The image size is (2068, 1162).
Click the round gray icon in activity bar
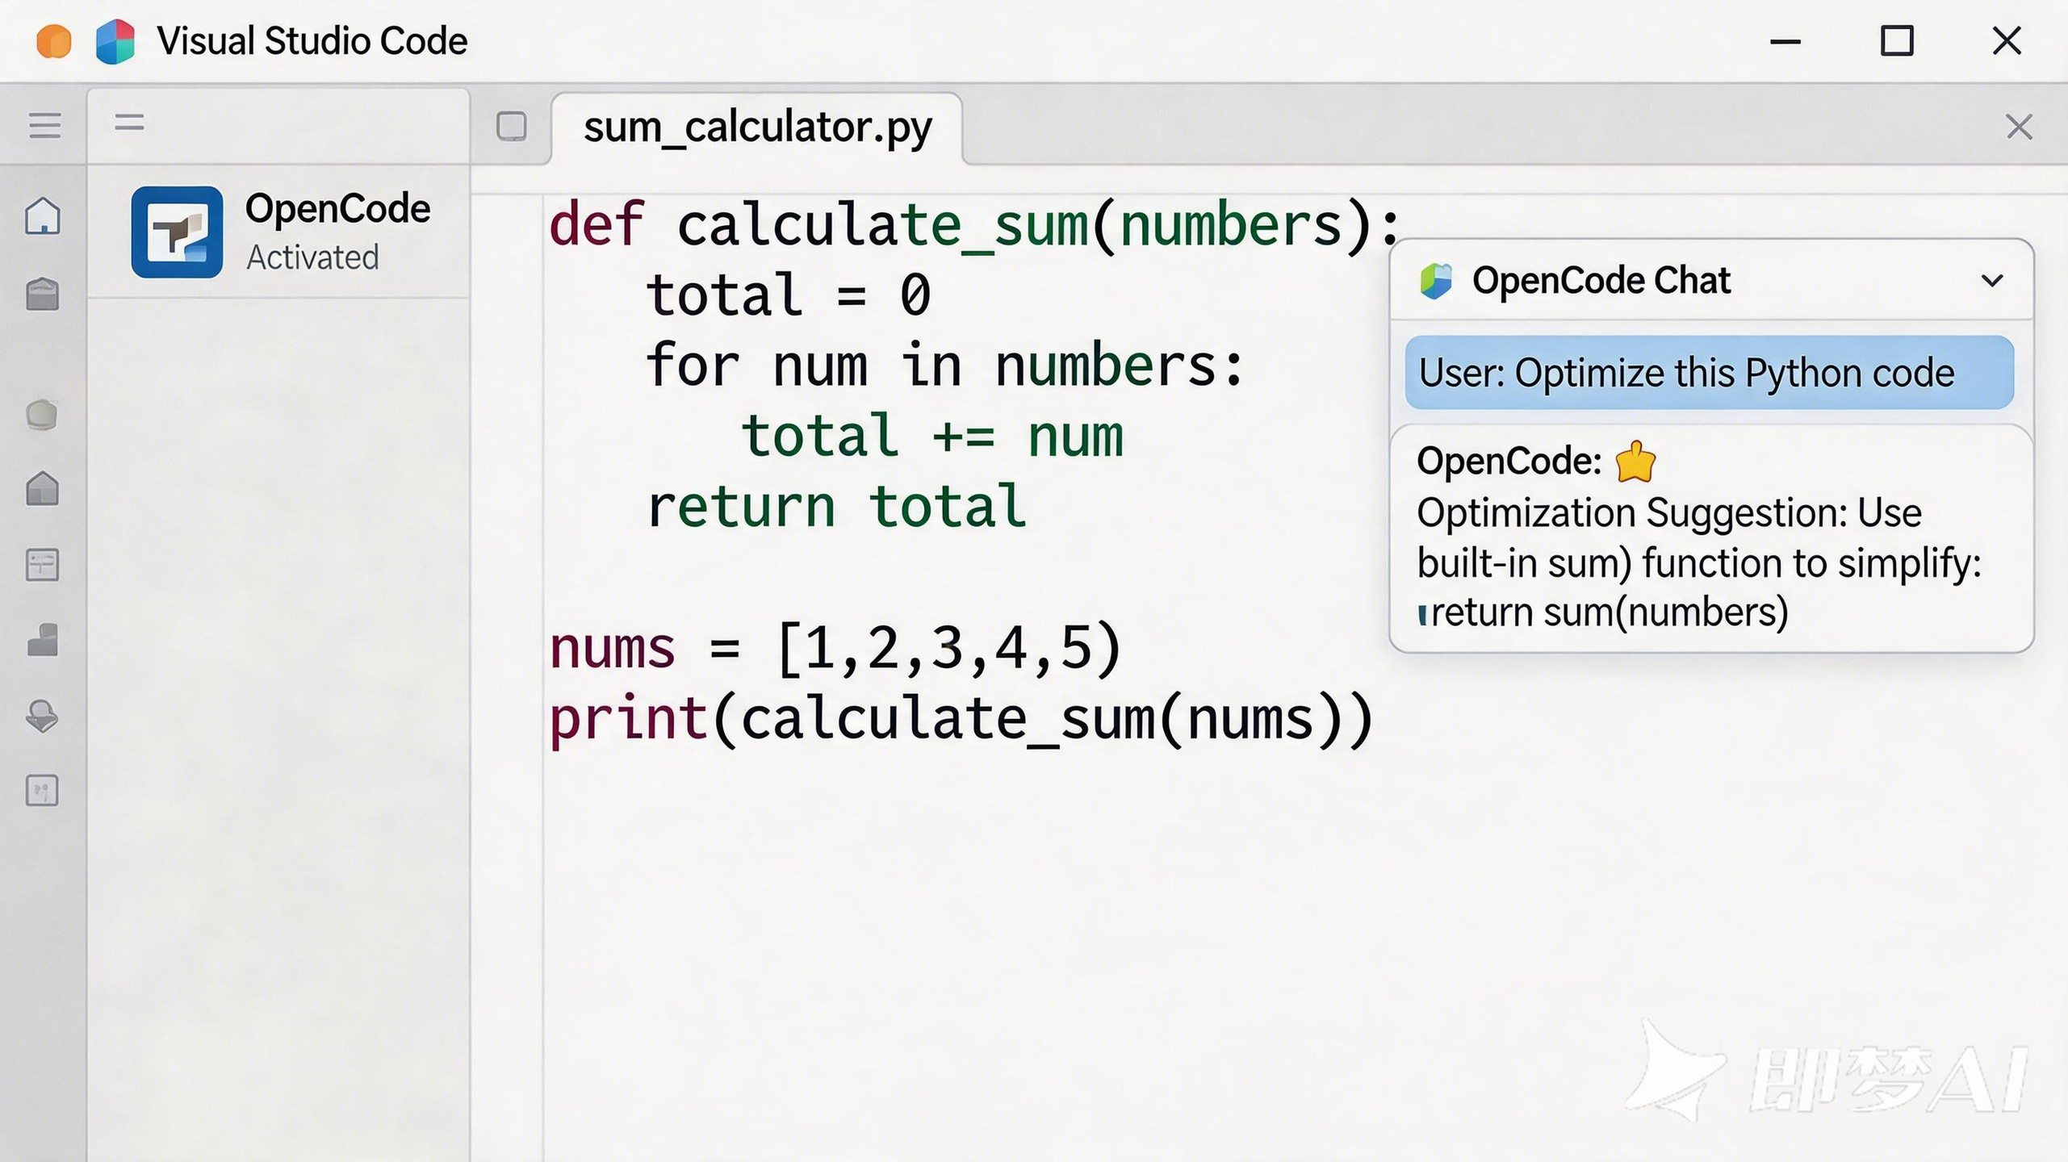(x=42, y=415)
